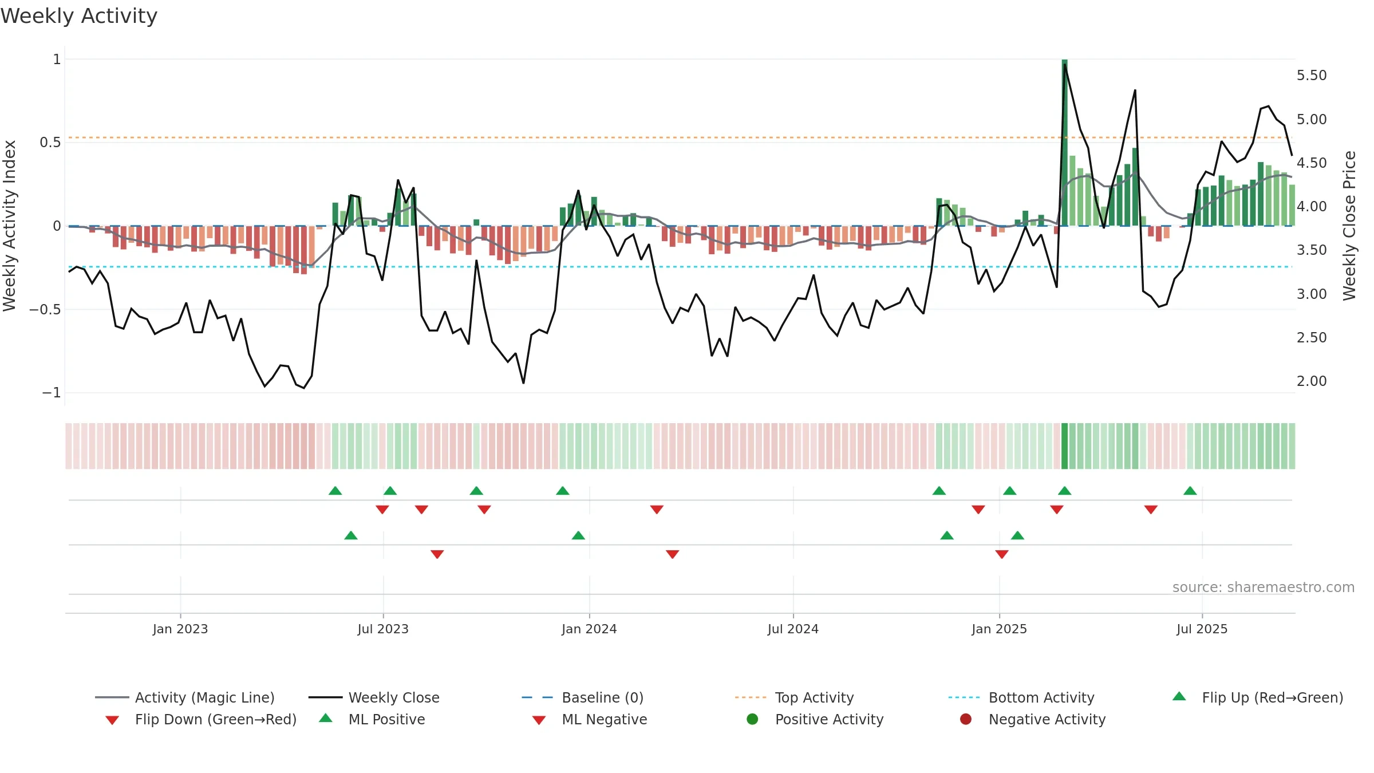Click the ML Negative marker at Jan 2025
The height and width of the screenshot is (773, 1374).
tap(1002, 554)
